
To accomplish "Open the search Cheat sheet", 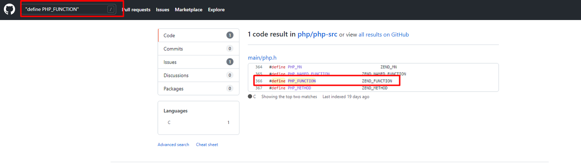I will coord(207,145).
